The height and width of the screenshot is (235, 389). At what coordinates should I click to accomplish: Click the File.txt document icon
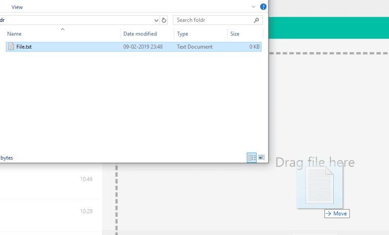pyautogui.click(x=11, y=47)
